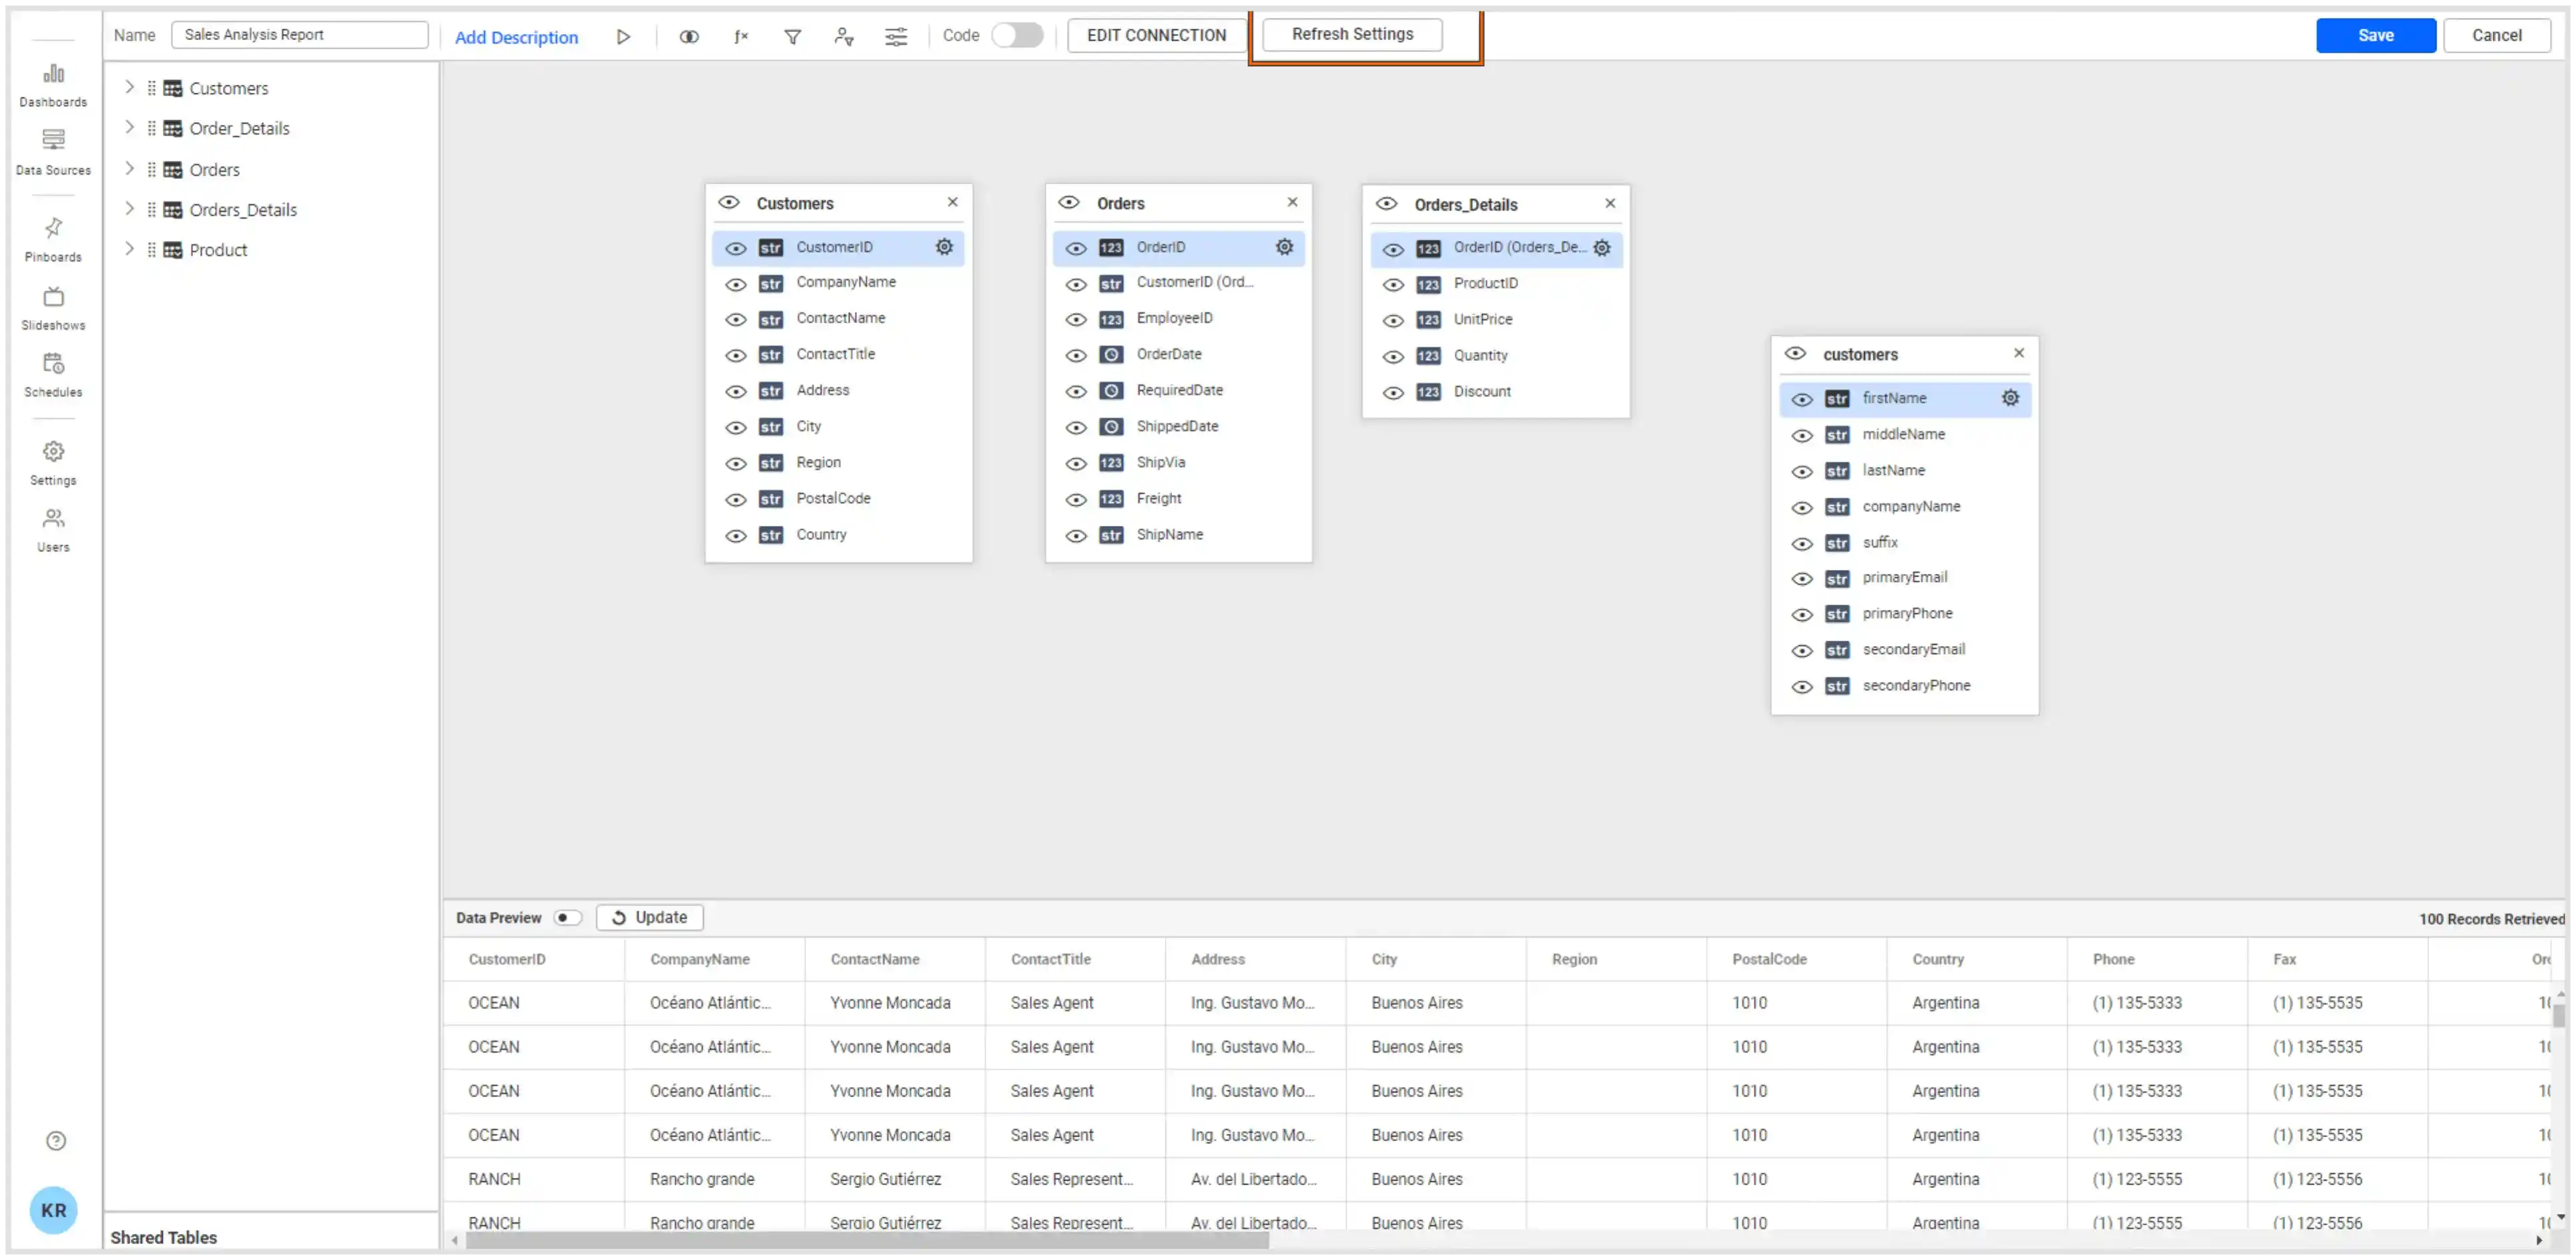Toggle the Code view switch
Viewport: 2576px width, 1260px height.
(x=1017, y=35)
